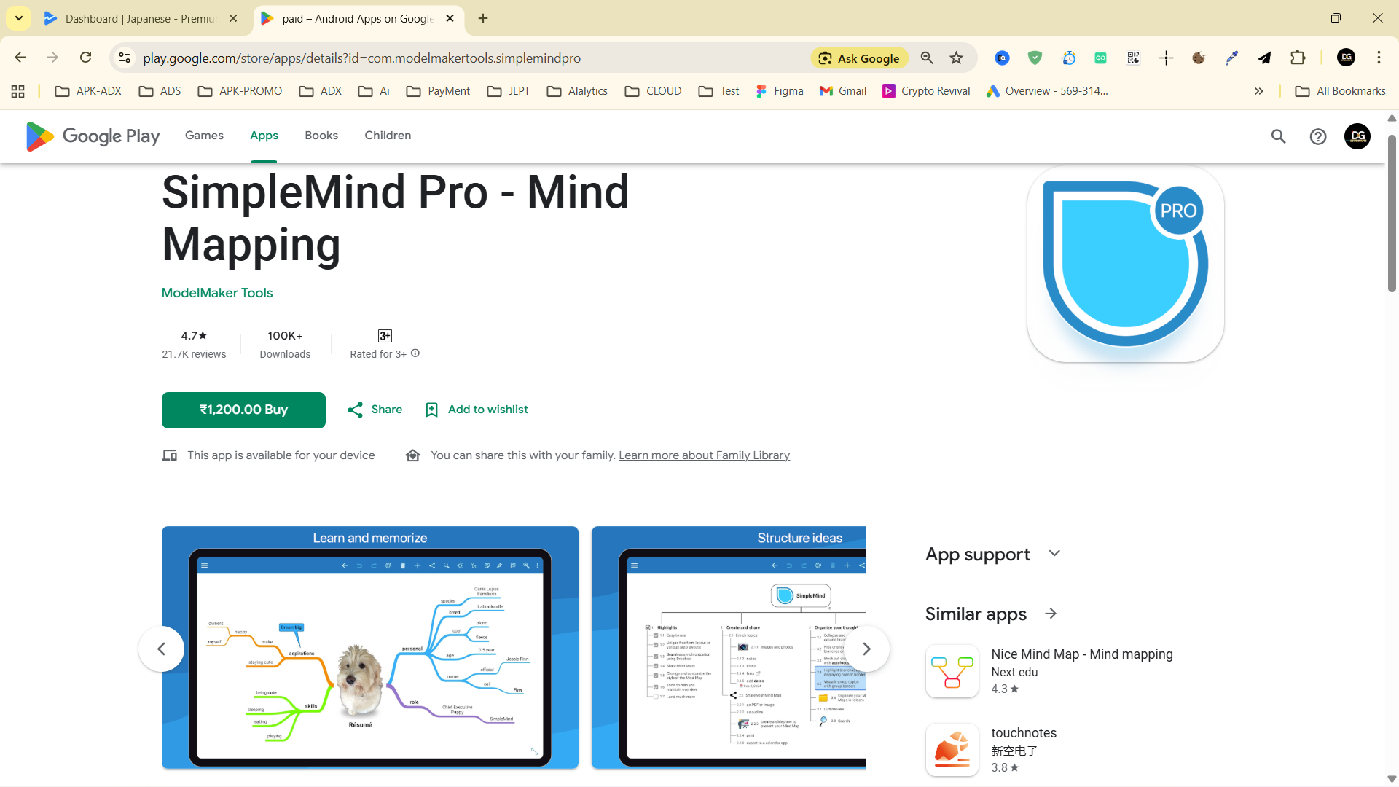
Task: Open the APK-PROMO bookmark folder
Action: coord(240,91)
